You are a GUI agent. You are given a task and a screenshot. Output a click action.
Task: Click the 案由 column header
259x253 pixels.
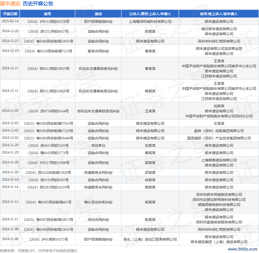(98, 14)
